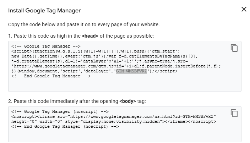Close the Install Google Tag Manager dialog

pyautogui.click(x=244, y=9)
